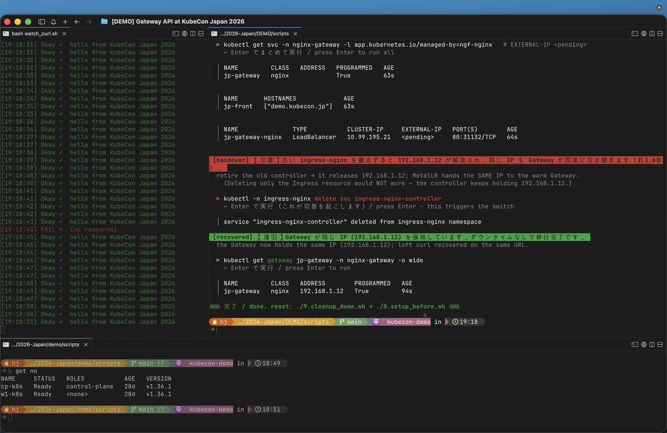The width and height of the screenshot is (667, 433).
Task: Split the bottom demo/scripts pane to the right
Action: pyautogui.click(x=652, y=344)
